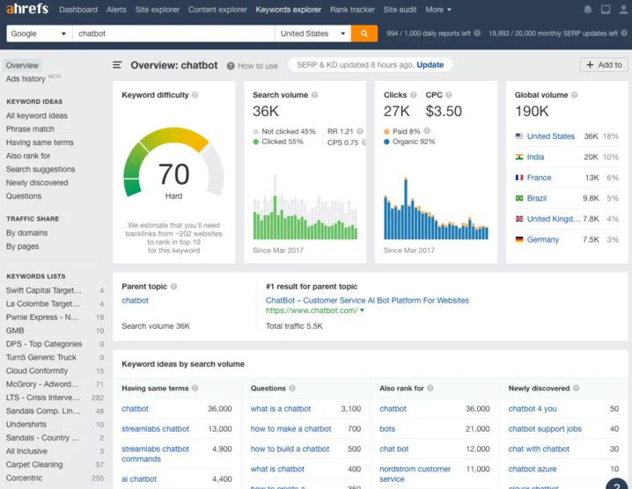Open 'nordstrom customer service' keyword link
Screen dimensions: 632x489
(415, 474)
